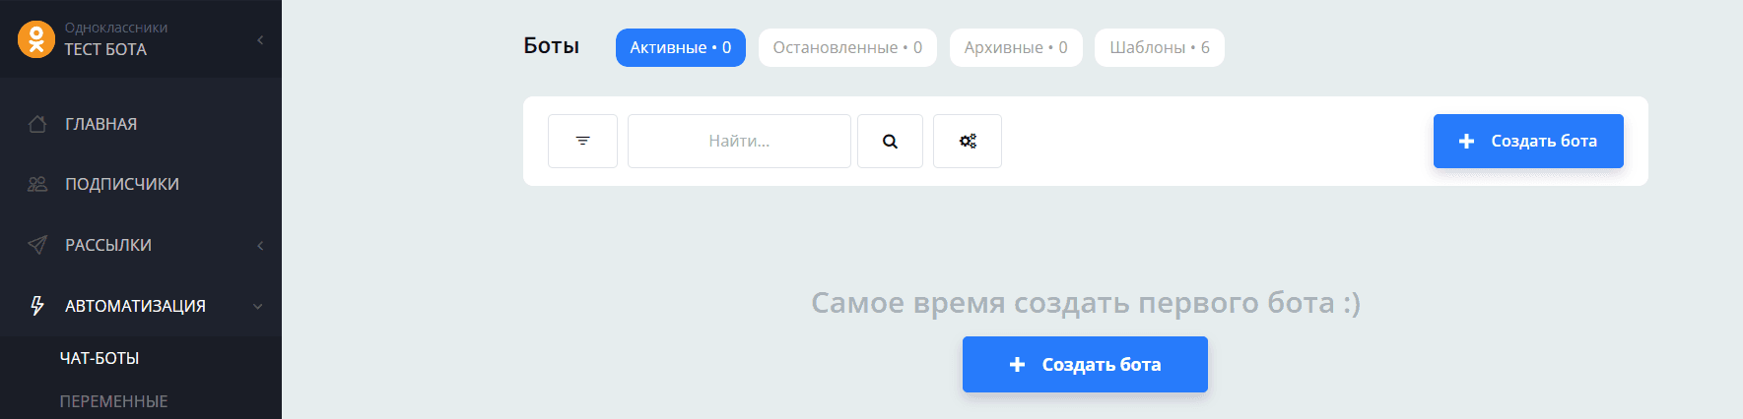Select the ПЕРЕМЕННЫЕ submenu item
The height and width of the screenshot is (419, 1743).
(x=114, y=401)
